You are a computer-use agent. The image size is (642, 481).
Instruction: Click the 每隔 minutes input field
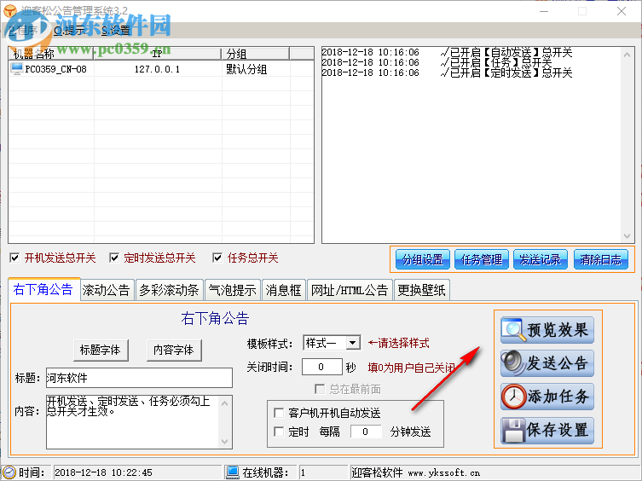(366, 432)
